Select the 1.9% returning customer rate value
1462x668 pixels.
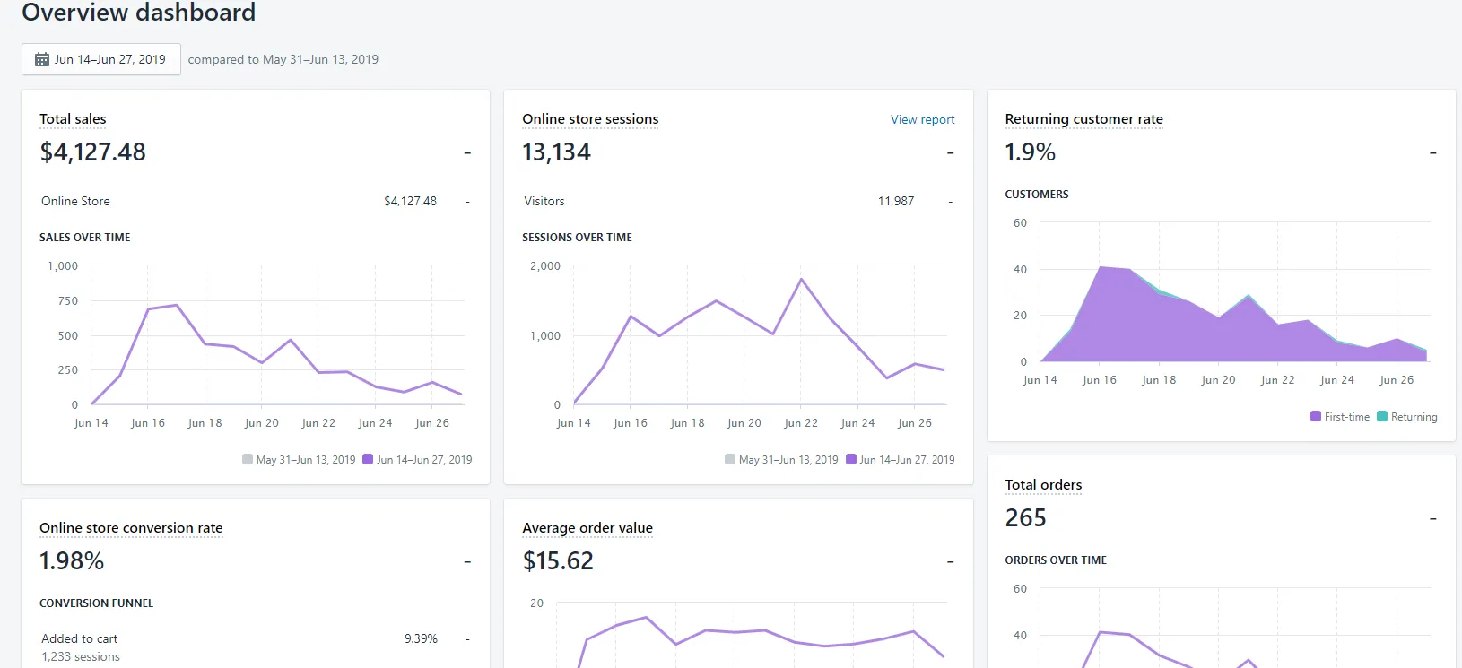tap(1030, 152)
